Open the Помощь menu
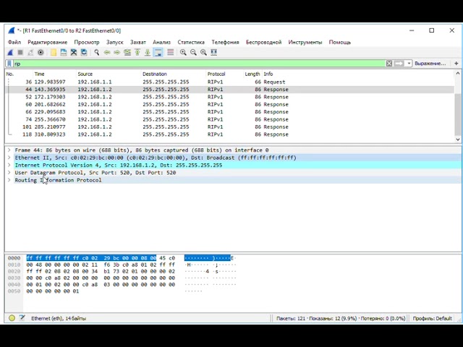Screen dimensions: 463x347 340,42
